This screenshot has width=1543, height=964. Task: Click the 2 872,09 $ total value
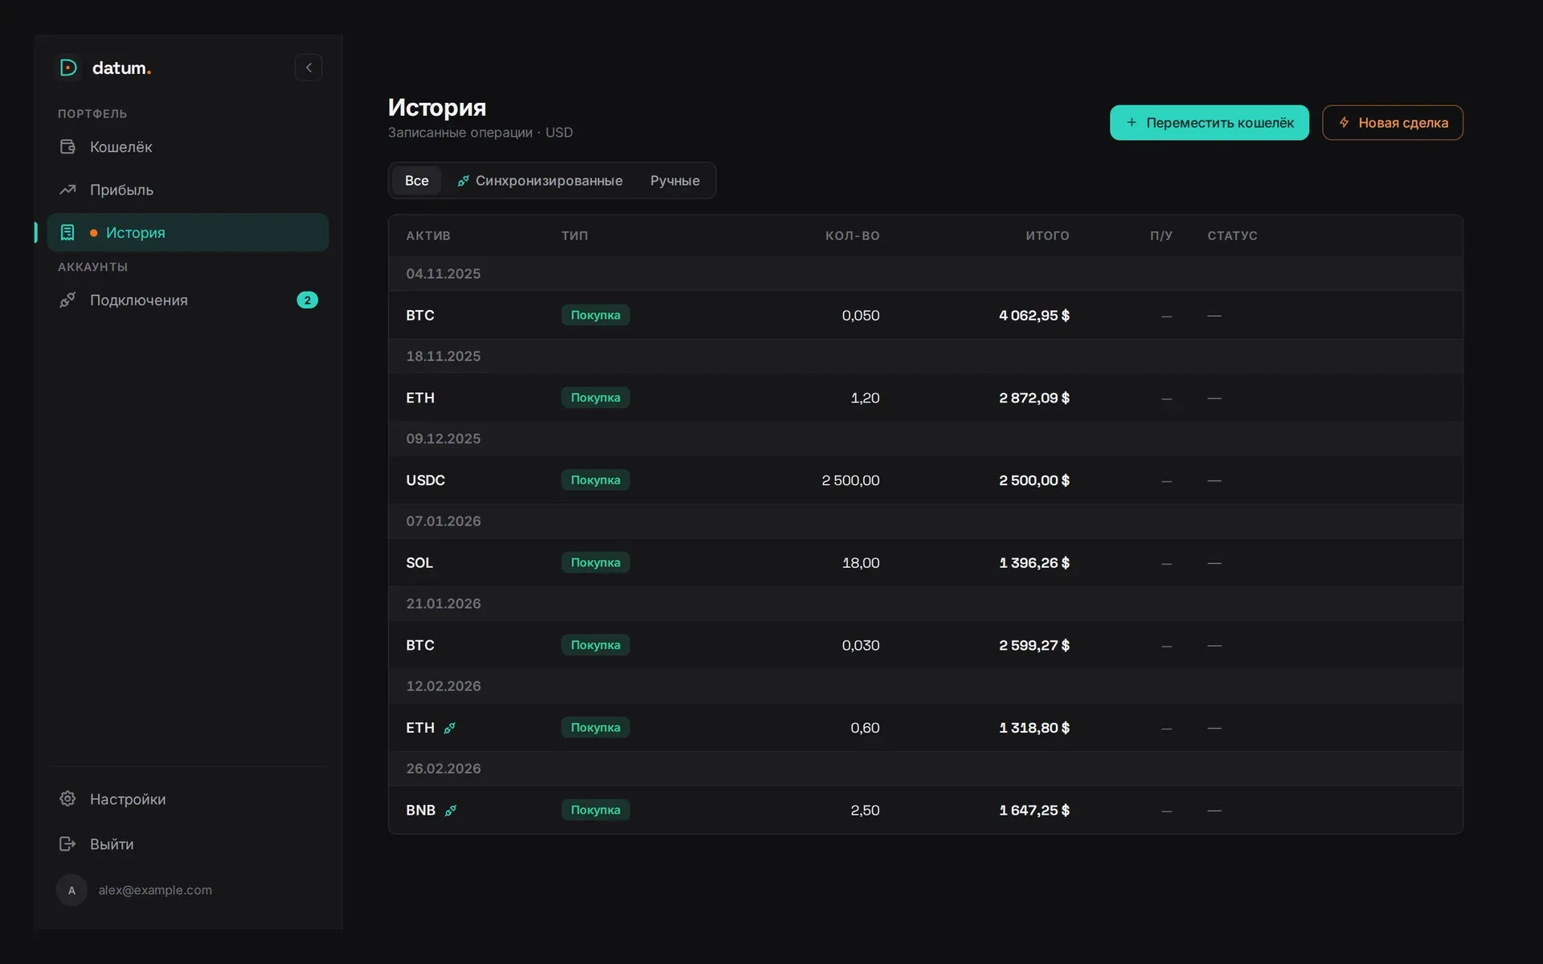tap(1034, 398)
